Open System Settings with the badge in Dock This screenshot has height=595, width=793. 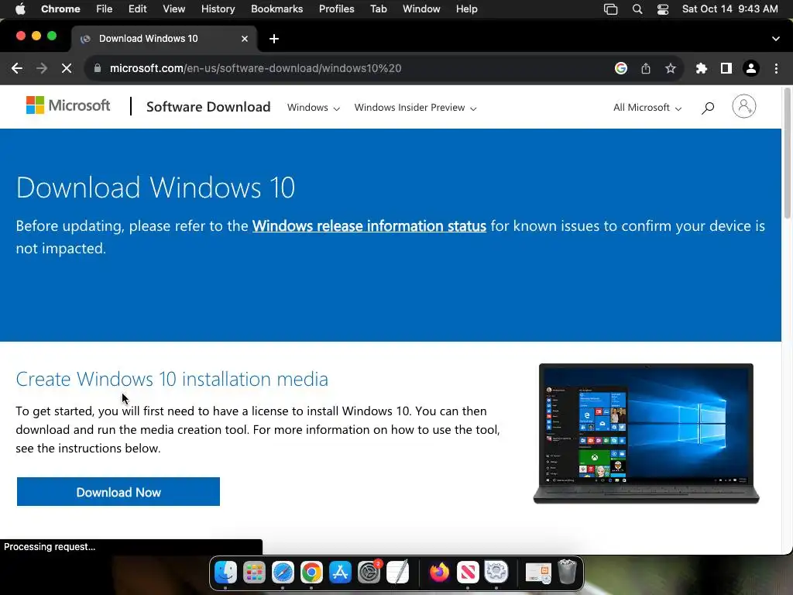pyautogui.click(x=369, y=573)
